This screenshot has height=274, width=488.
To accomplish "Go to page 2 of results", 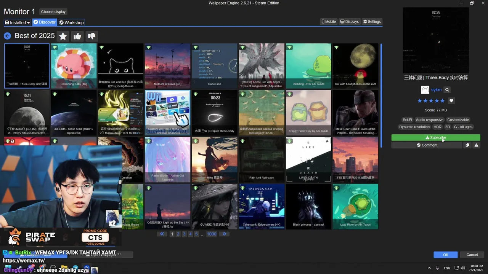I will coord(178,234).
